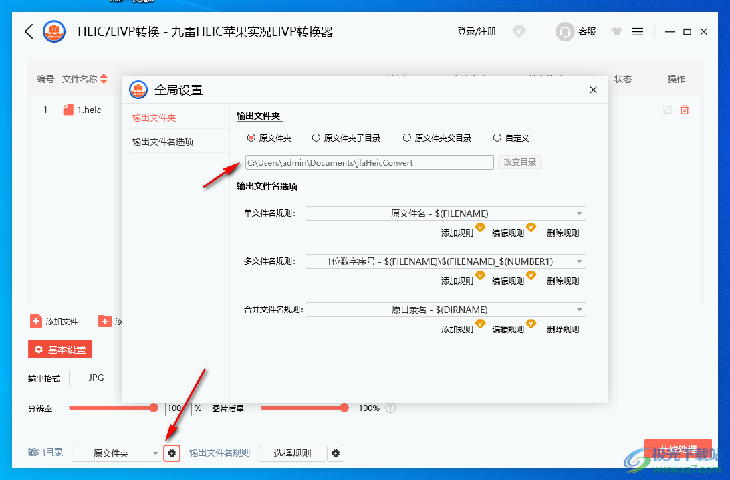The width and height of the screenshot is (730, 480).
Task: Click the customer service headset icon
Action: (x=565, y=31)
